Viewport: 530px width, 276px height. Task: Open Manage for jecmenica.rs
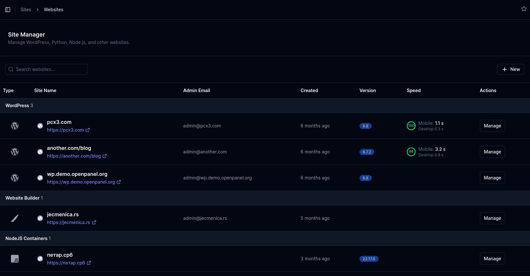[x=492, y=218]
